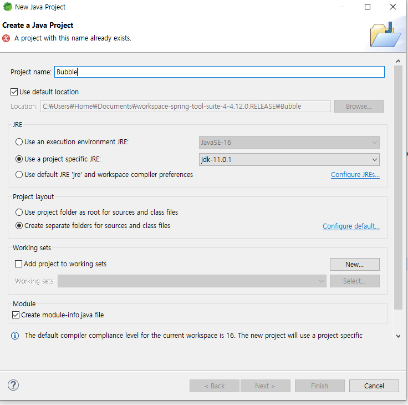The image size is (408, 405).
Task: Click the blue info icon near compliance message
Action: point(15,336)
